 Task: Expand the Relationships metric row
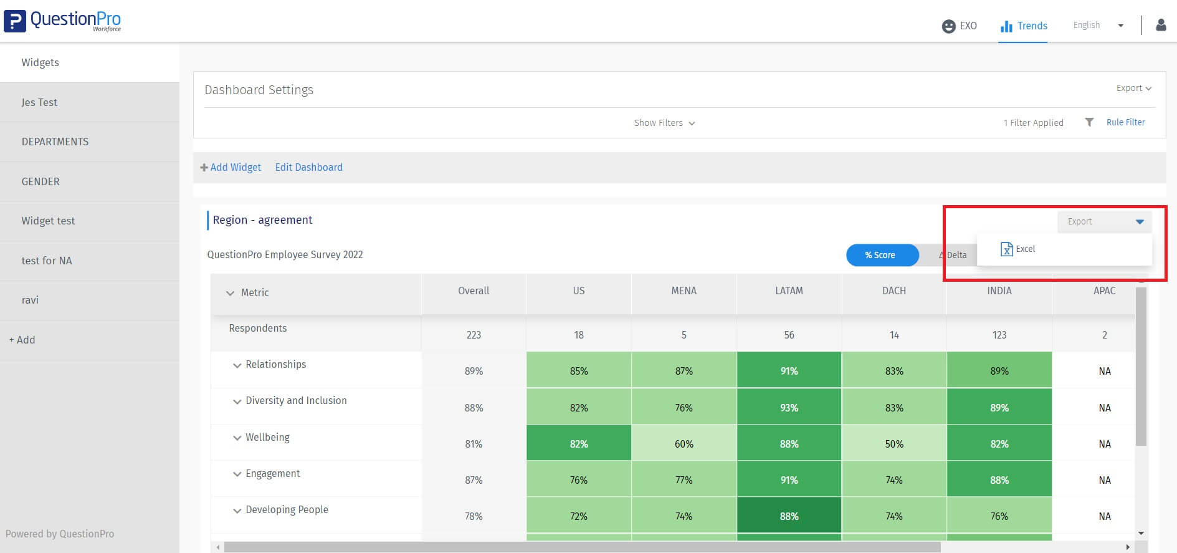point(237,365)
